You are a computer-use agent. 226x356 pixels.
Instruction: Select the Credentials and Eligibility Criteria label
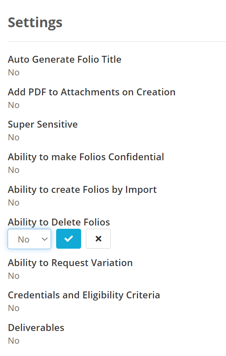(x=84, y=295)
